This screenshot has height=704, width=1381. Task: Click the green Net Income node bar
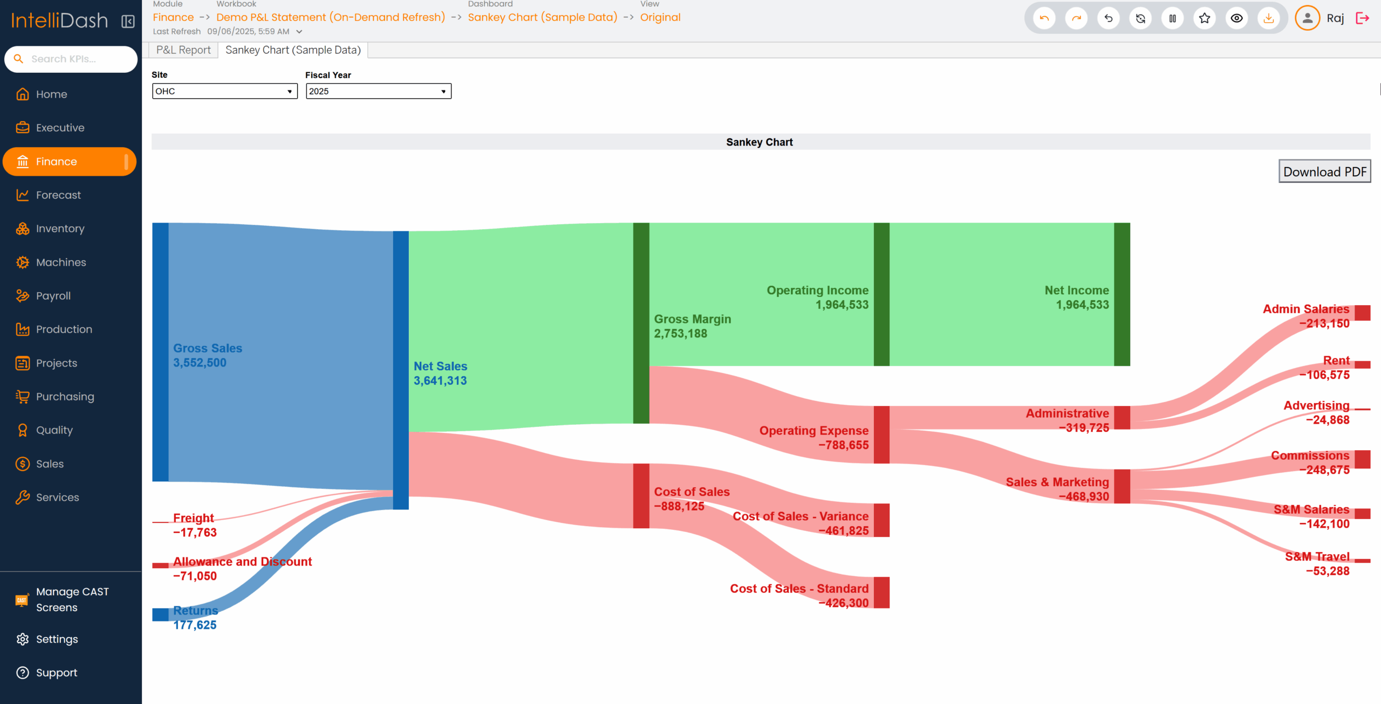(x=1122, y=294)
